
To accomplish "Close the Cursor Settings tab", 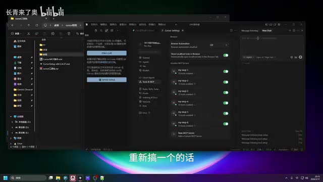I will click(183, 30).
